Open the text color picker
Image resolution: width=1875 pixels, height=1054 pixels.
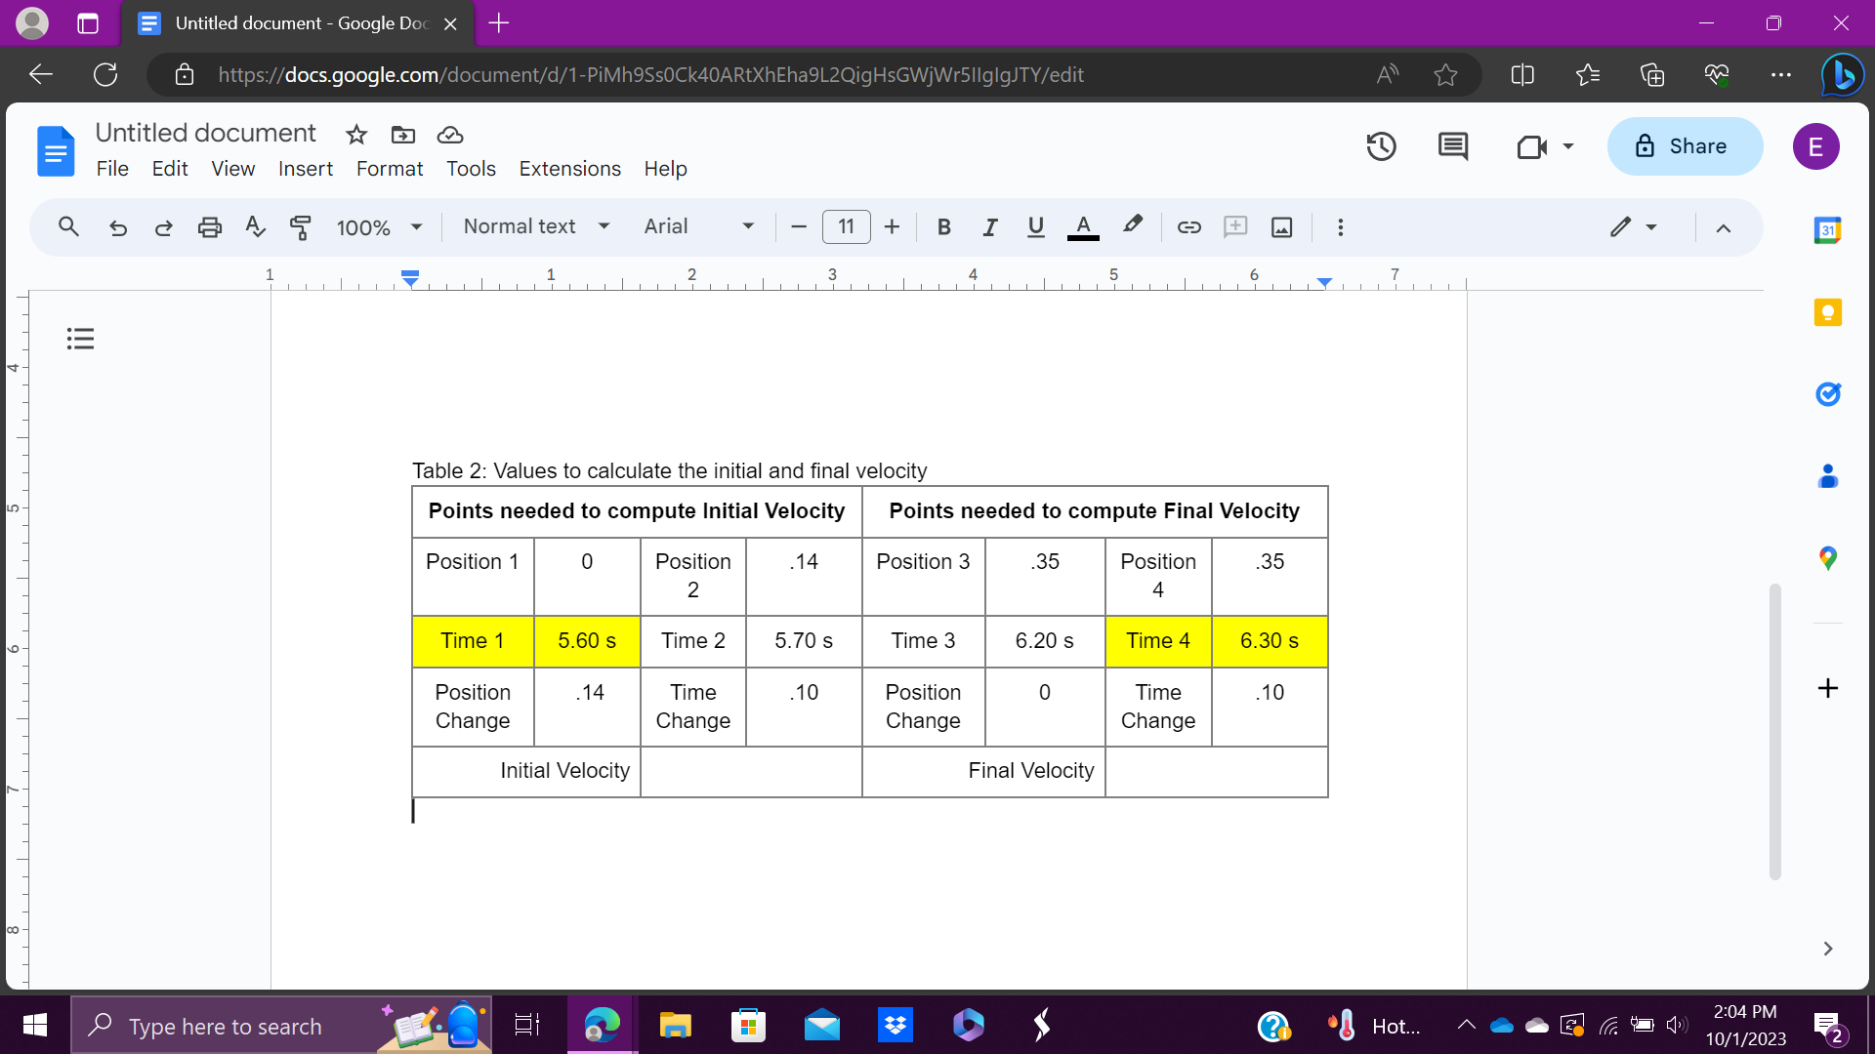1082,226
